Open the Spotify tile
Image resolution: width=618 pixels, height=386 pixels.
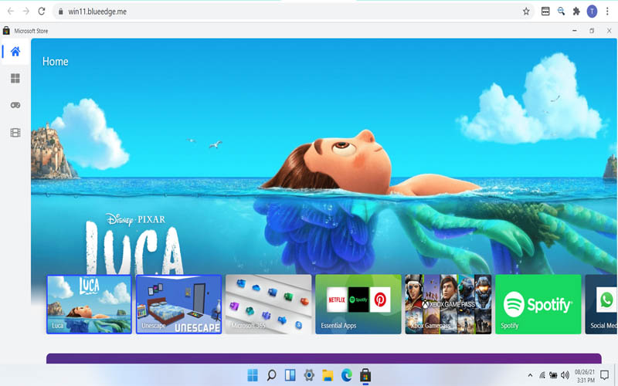[x=538, y=304]
